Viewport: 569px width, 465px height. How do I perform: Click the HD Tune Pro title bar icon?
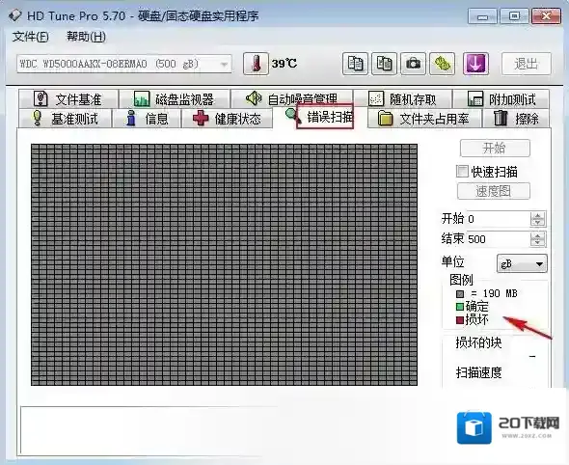pyautogui.click(x=14, y=15)
